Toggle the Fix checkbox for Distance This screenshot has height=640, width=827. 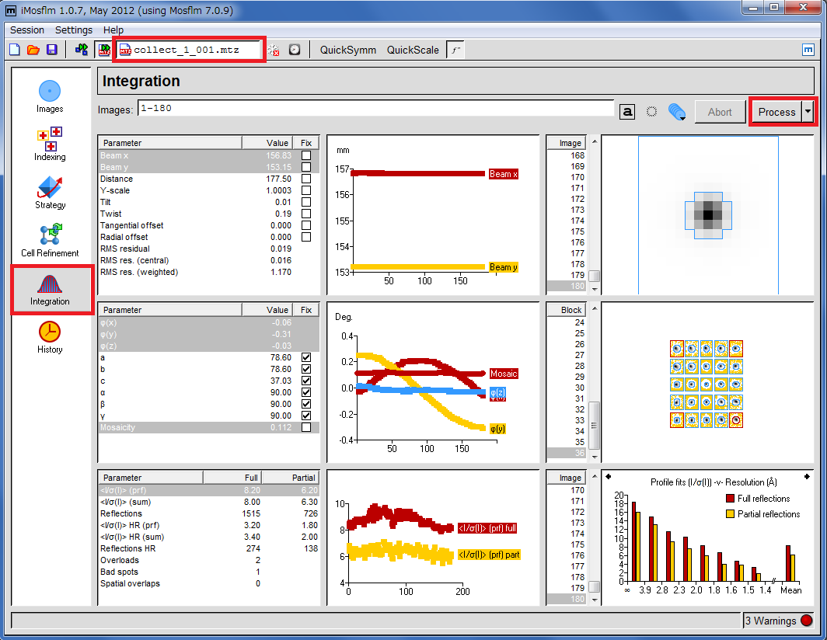point(306,179)
